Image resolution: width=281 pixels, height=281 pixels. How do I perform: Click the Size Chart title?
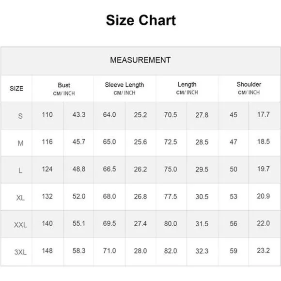point(141,20)
